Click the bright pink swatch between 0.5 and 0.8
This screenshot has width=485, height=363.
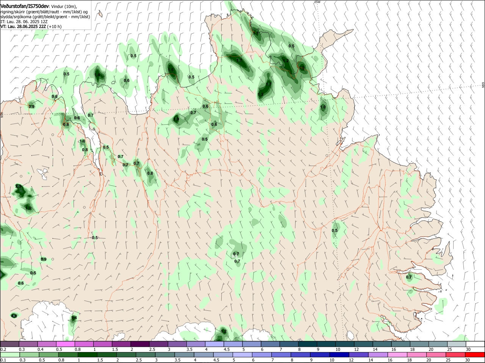pos(65,344)
